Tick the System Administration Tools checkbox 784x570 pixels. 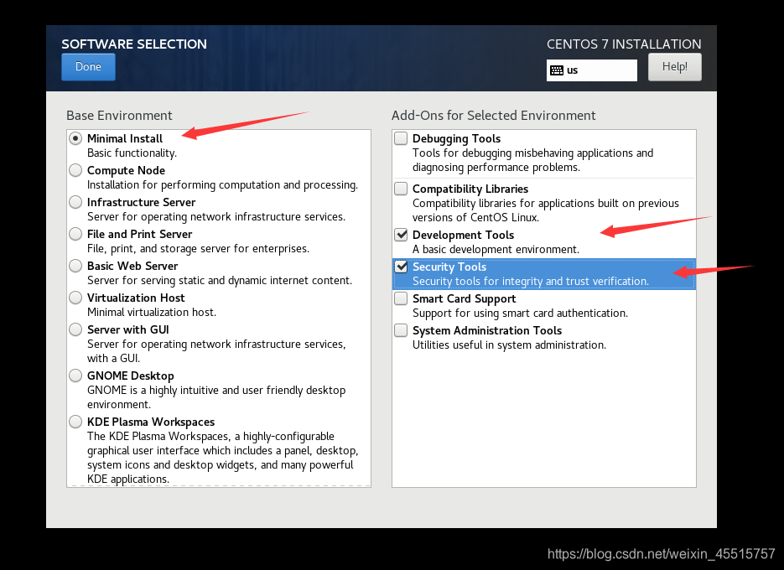[401, 331]
